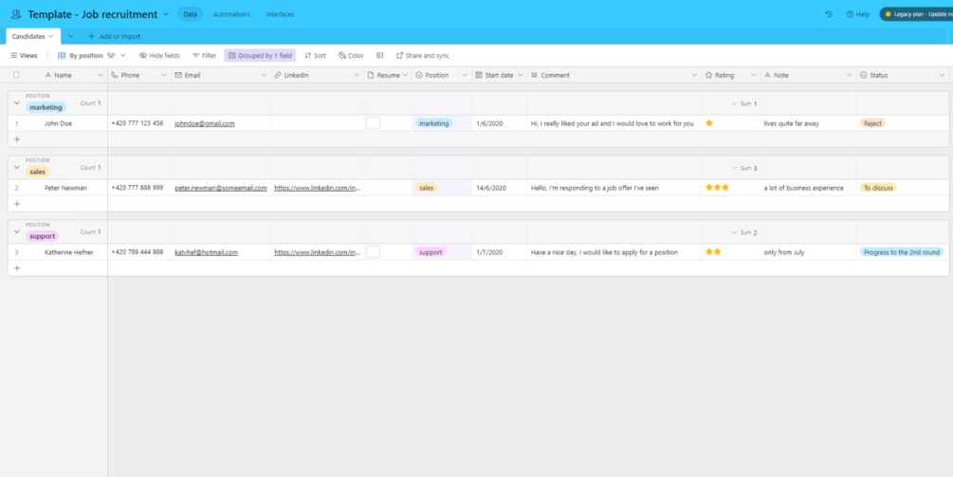
Task: Add a record to the sales group
Action: tap(16, 204)
